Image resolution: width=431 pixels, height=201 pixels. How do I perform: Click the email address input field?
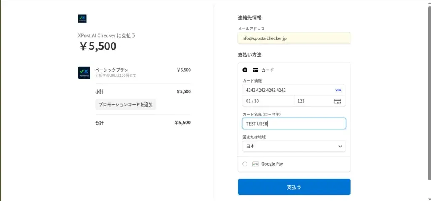(x=294, y=38)
